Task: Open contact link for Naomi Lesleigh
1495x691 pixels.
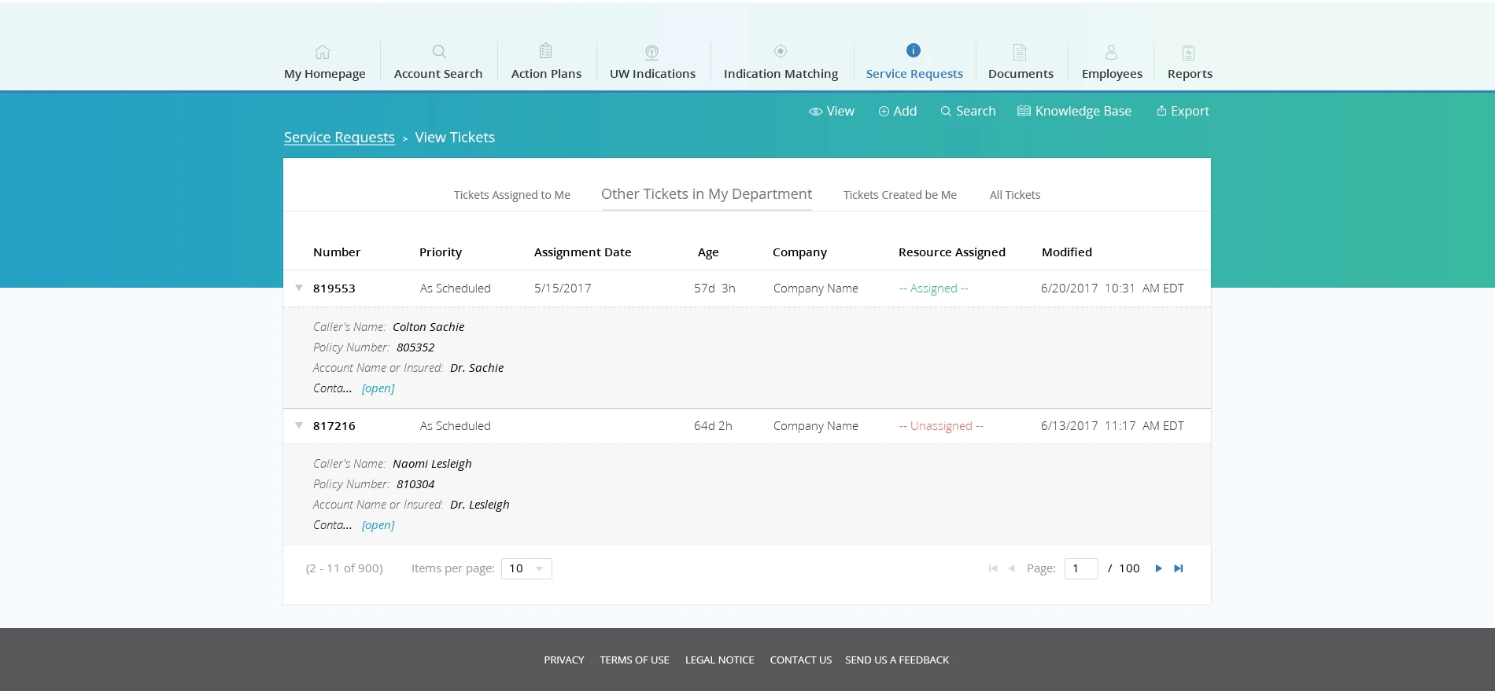Action: coord(378,525)
